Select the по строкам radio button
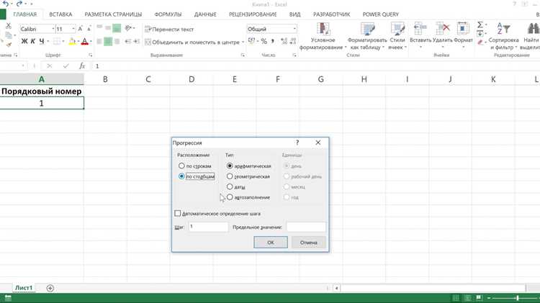 pos(181,166)
